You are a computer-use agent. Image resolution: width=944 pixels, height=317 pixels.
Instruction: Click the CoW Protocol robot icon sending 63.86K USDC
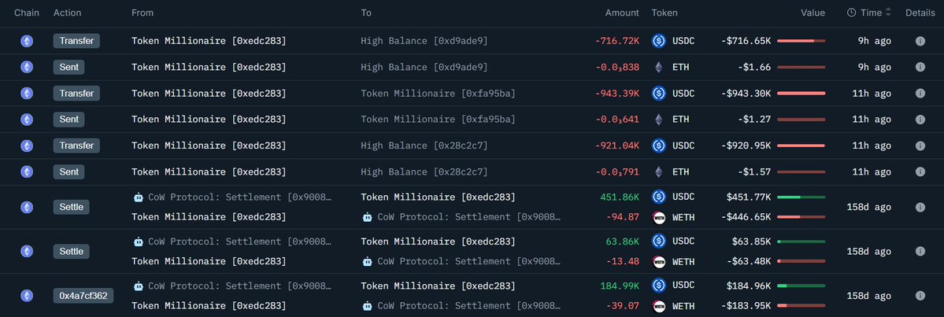[x=139, y=241]
